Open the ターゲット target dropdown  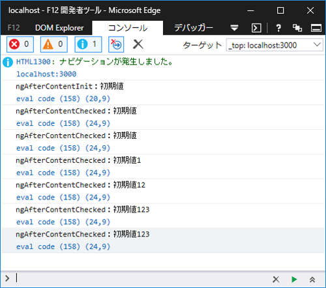tap(274, 45)
